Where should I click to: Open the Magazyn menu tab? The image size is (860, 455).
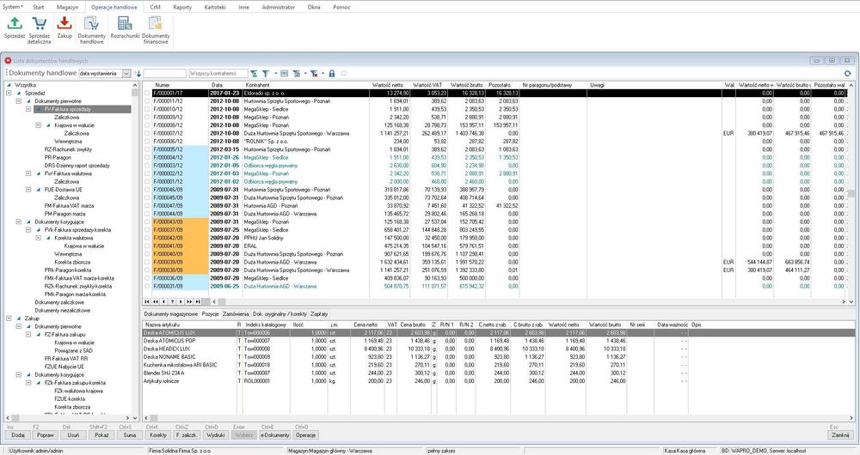tap(67, 7)
